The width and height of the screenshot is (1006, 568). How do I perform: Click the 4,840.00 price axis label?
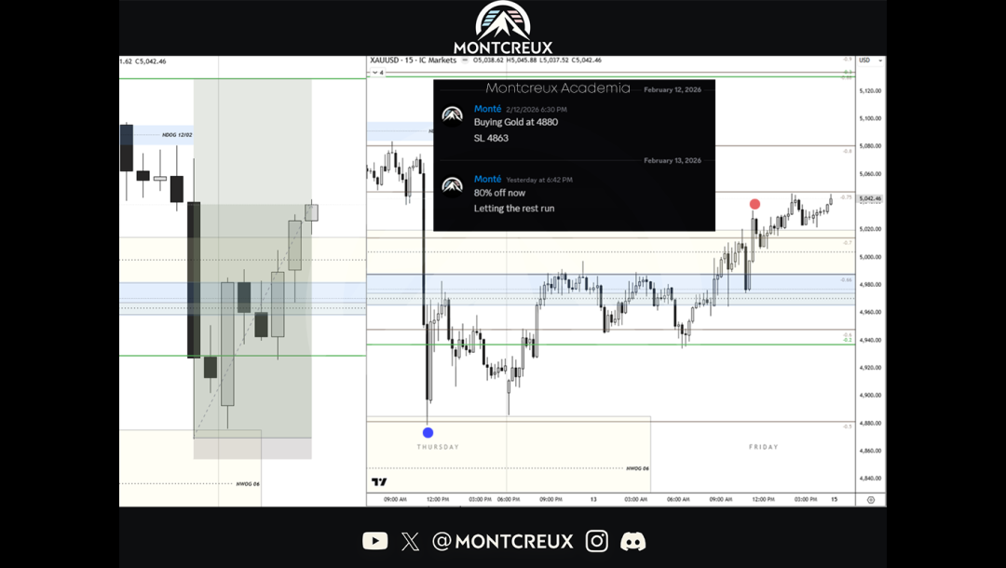click(x=870, y=479)
